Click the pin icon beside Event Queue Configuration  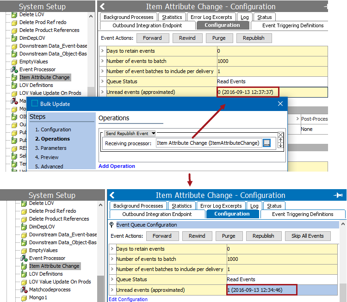pyautogui.click(x=112, y=225)
